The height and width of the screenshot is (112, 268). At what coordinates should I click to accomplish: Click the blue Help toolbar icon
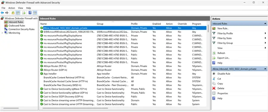coord(30,12)
